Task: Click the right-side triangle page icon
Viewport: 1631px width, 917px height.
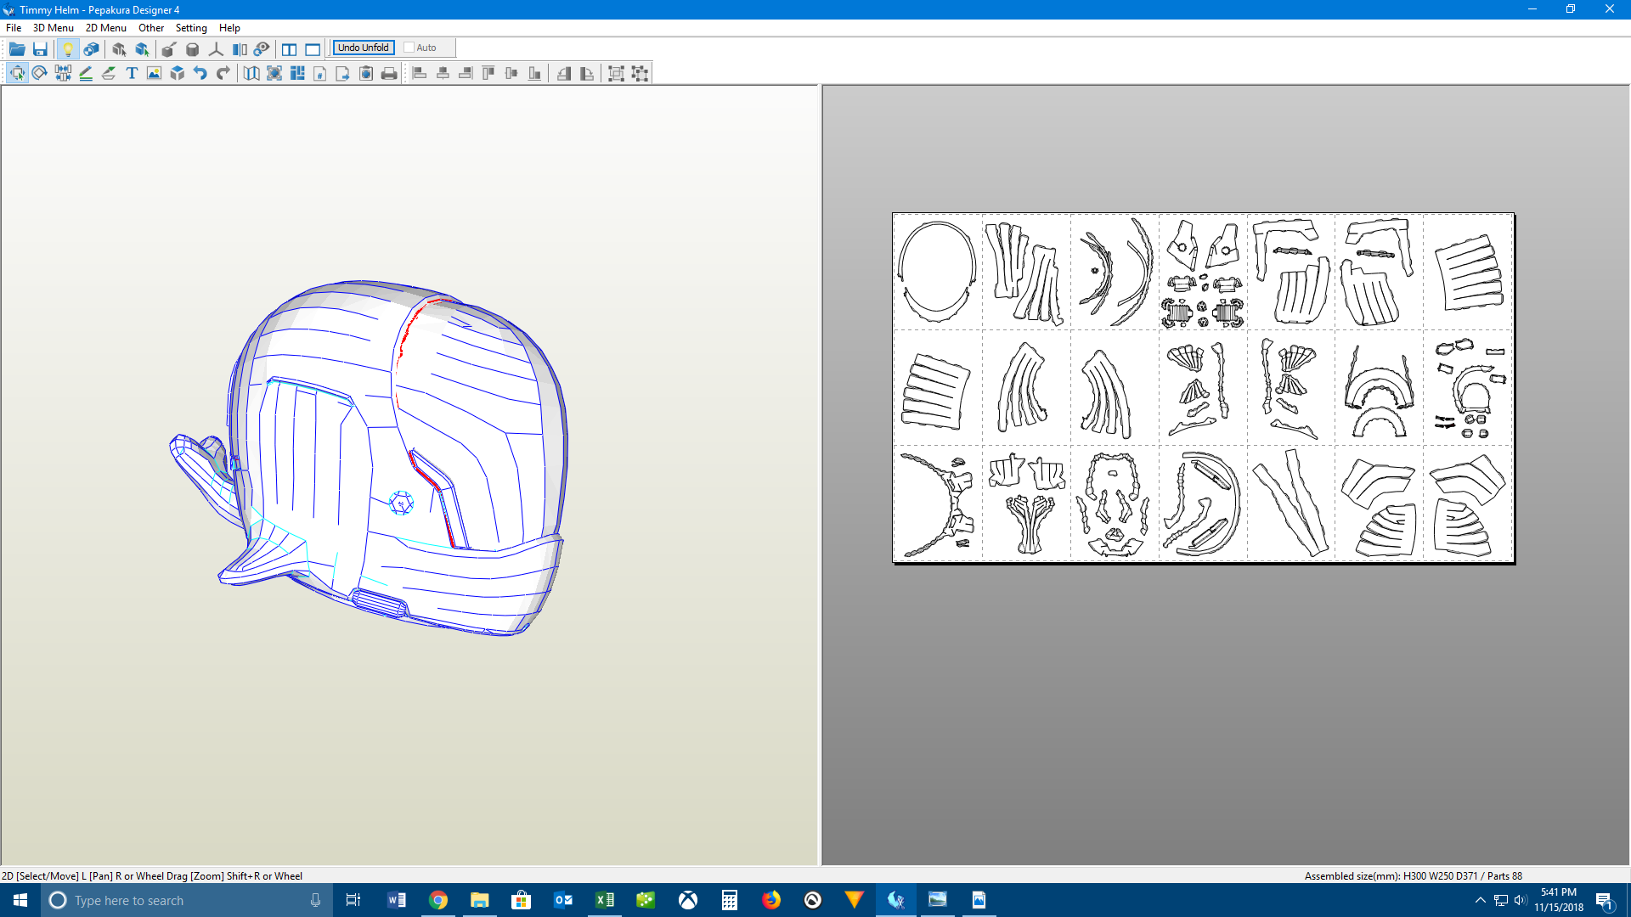Action: pyautogui.click(x=587, y=73)
